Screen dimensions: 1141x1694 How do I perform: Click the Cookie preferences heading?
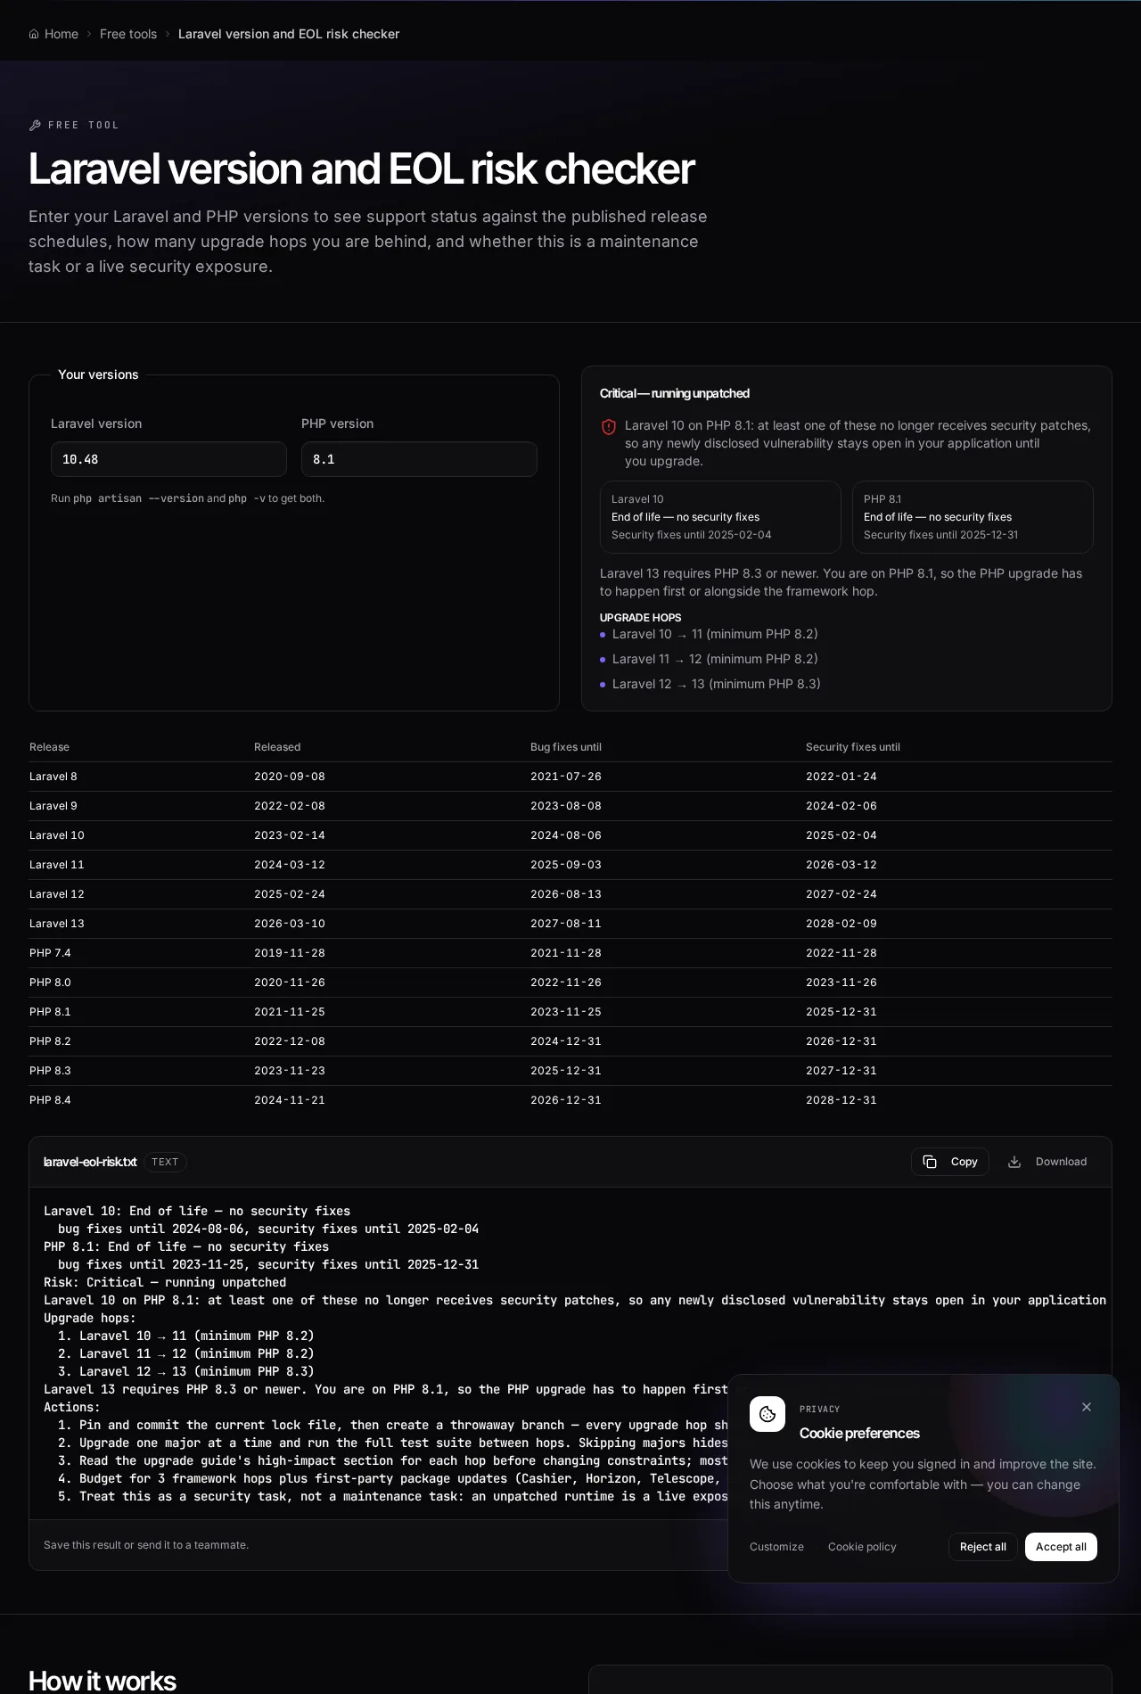pos(859,1433)
